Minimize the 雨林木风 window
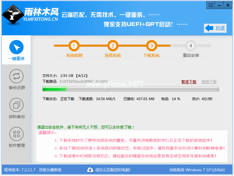 pyautogui.click(x=219, y=5)
